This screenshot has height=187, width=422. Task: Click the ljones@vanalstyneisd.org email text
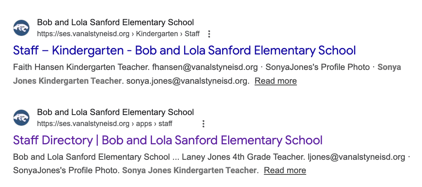[356, 157]
